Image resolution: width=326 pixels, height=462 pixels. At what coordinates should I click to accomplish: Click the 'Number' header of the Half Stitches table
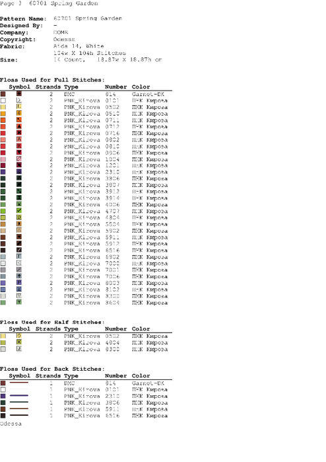click(115, 329)
